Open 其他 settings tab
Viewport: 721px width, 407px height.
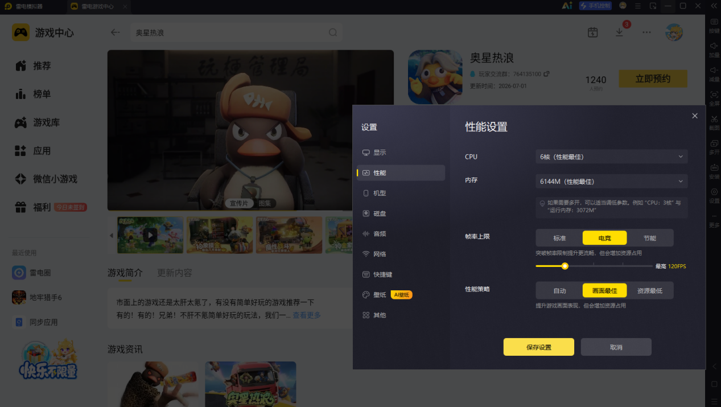[401, 315]
